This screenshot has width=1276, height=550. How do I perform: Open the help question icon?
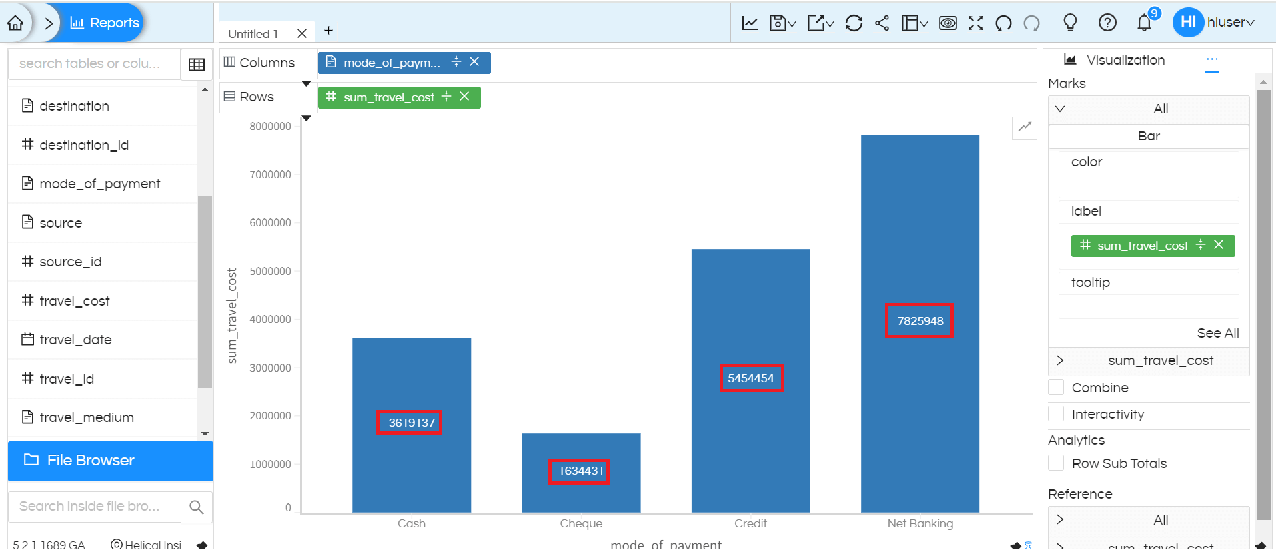tap(1107, 23)
